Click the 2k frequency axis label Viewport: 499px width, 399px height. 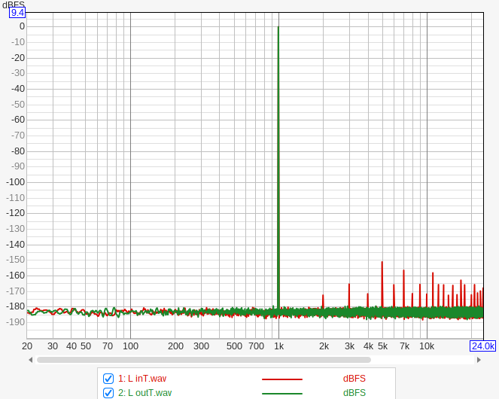[324, 346]
